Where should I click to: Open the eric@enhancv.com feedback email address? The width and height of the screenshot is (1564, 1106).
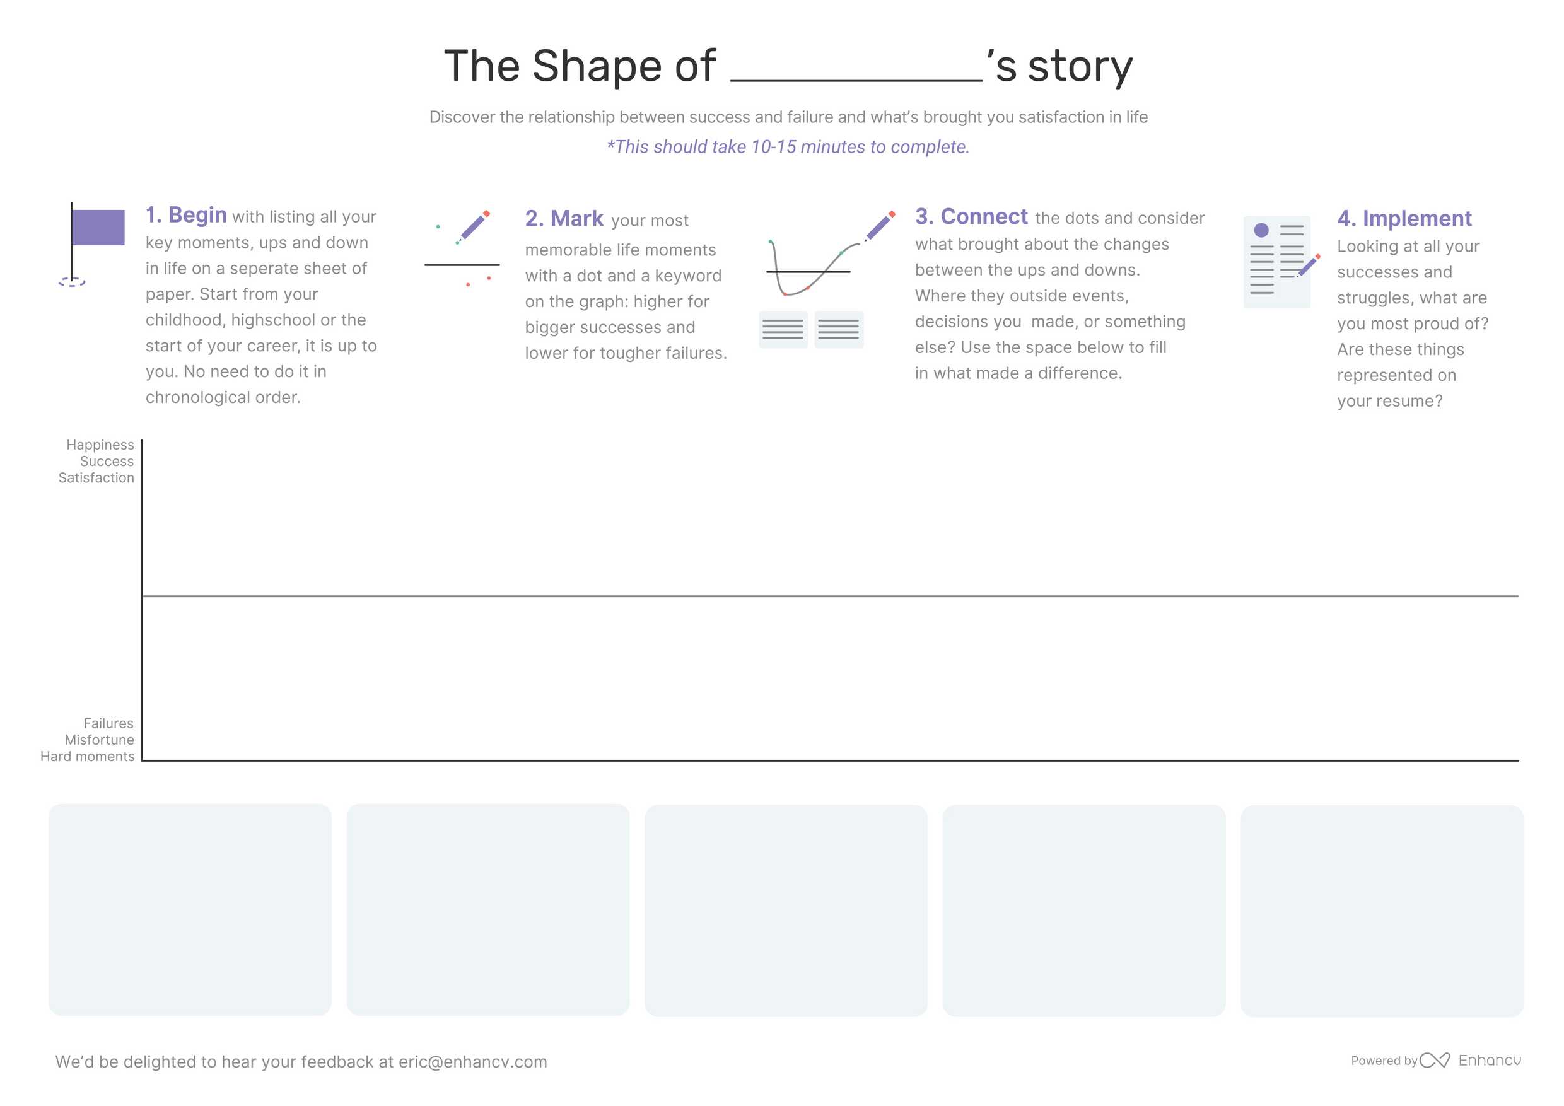tap(473, 1062)
